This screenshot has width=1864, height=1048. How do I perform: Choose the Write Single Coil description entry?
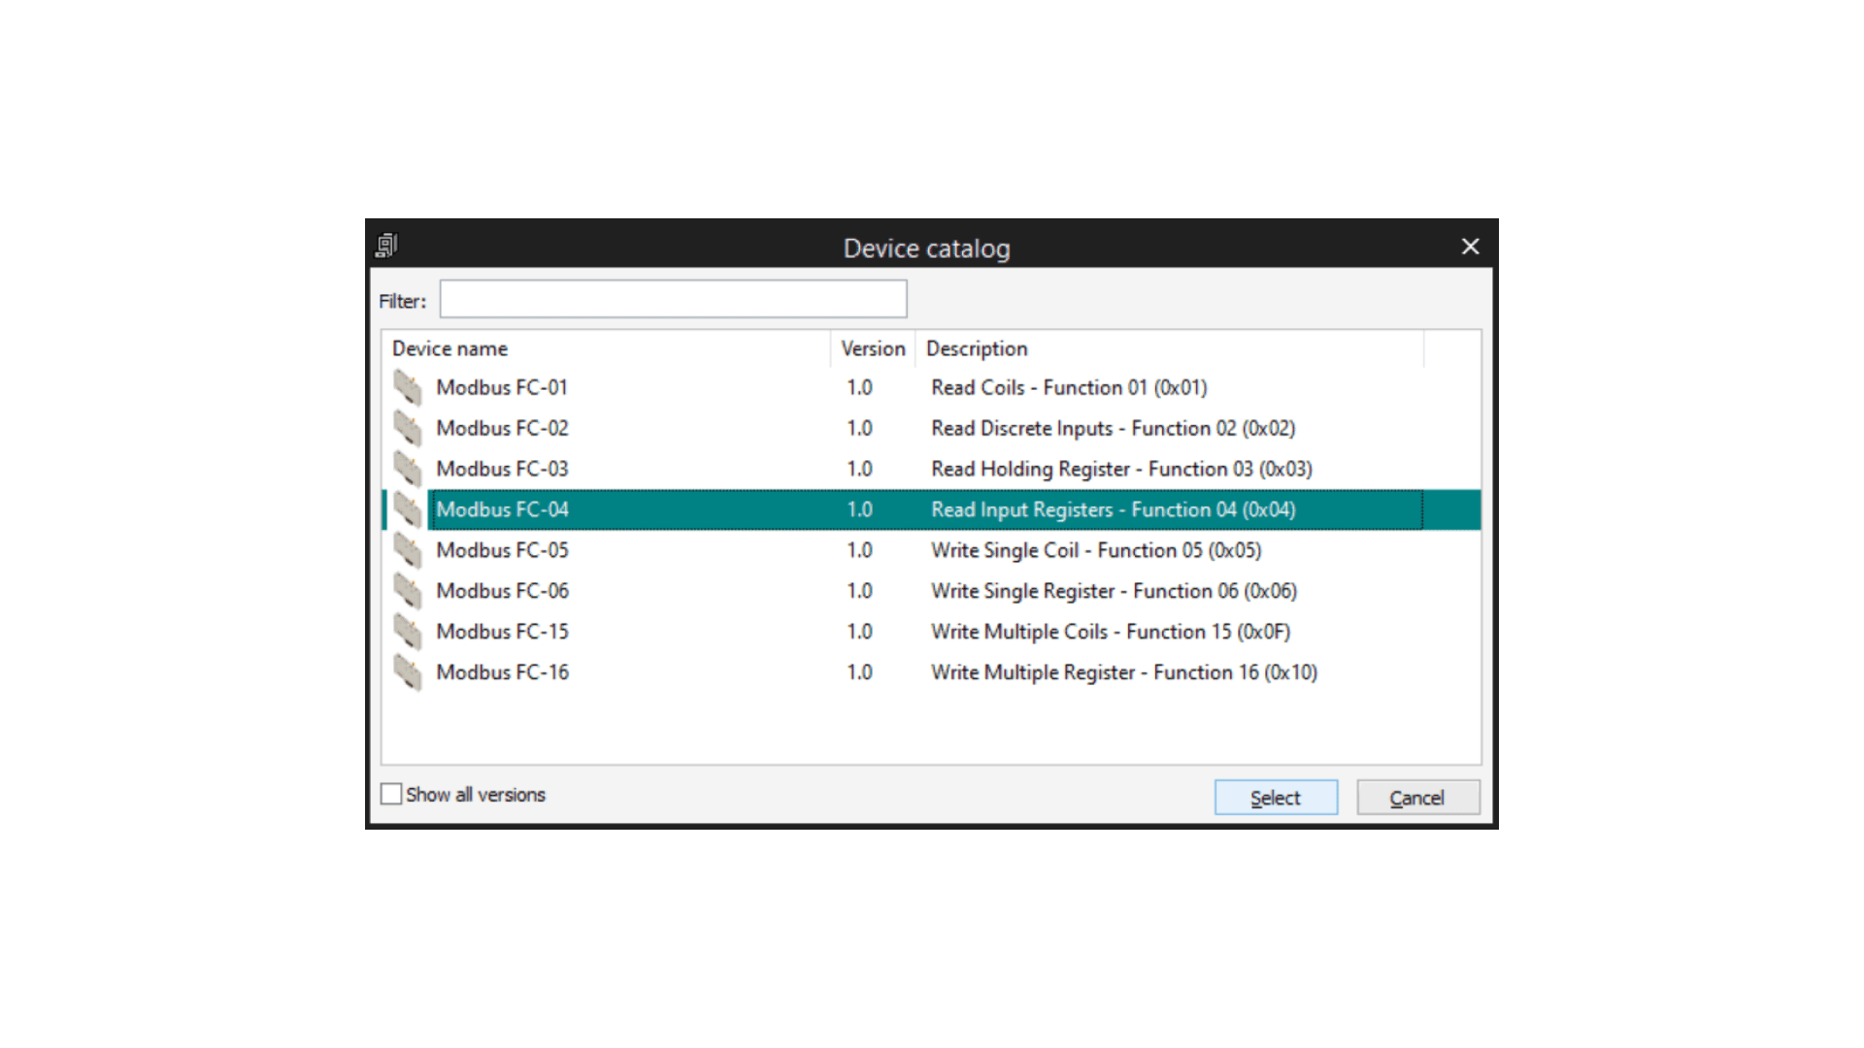click(1095, 551)
